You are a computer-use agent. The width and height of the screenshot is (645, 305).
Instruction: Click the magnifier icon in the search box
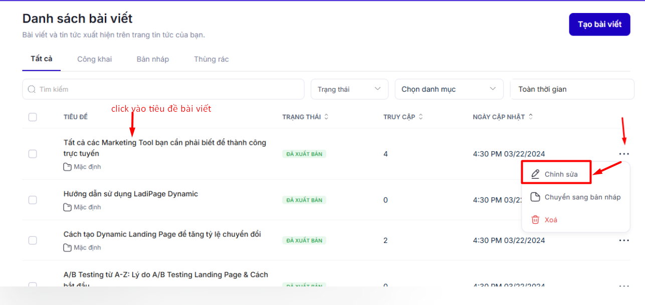[32, 89]
